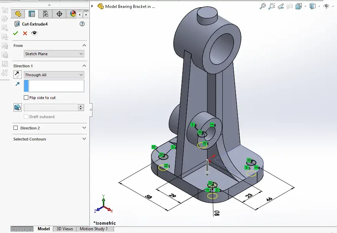This screenshot has width=337, height=233.
Task: Accept the cut with green checkmark
Action: click(16, 33)
